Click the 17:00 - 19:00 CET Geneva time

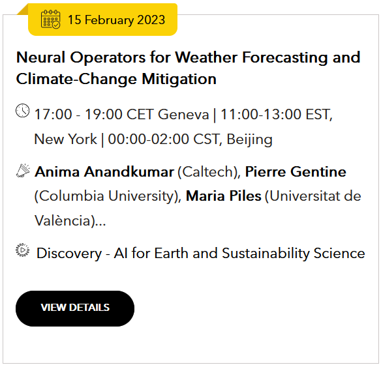pyautogui.click(x=121, y=114)
